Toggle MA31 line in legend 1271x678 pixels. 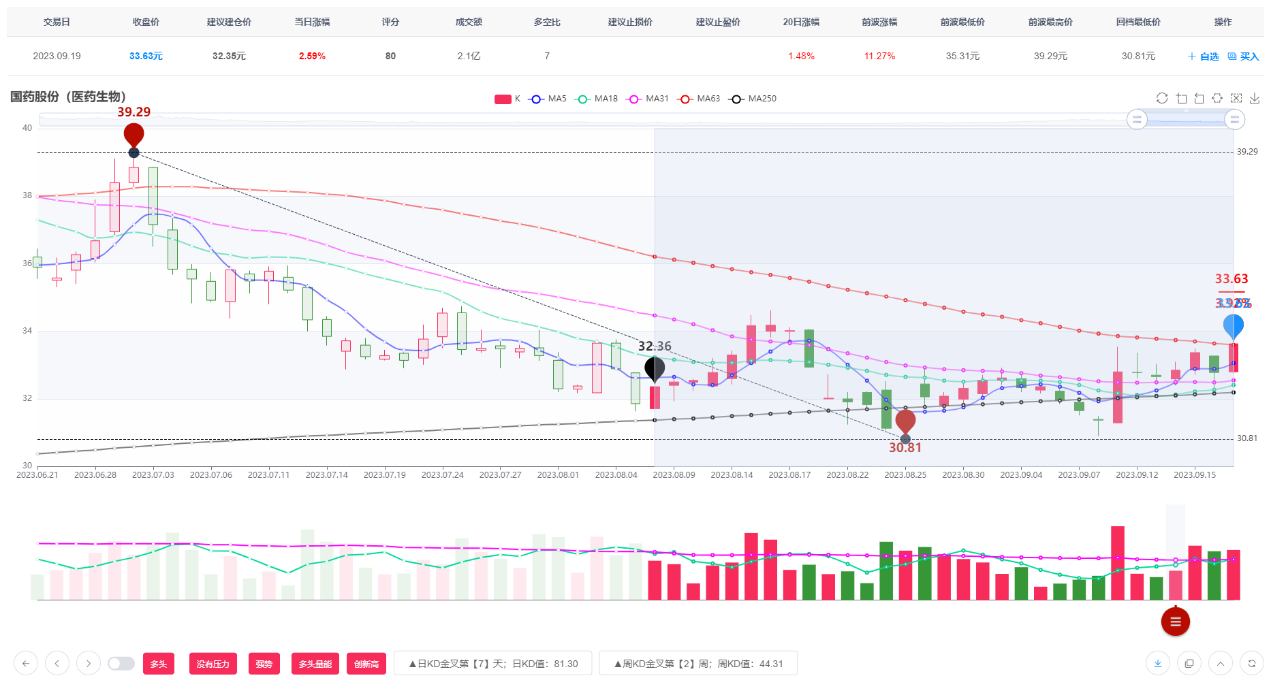point(648,99)
